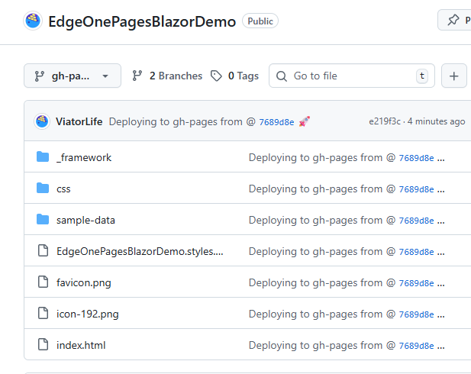Viewport: 471px width, 374px height.
Task: Open icon-192.png file
Action: 88,314
